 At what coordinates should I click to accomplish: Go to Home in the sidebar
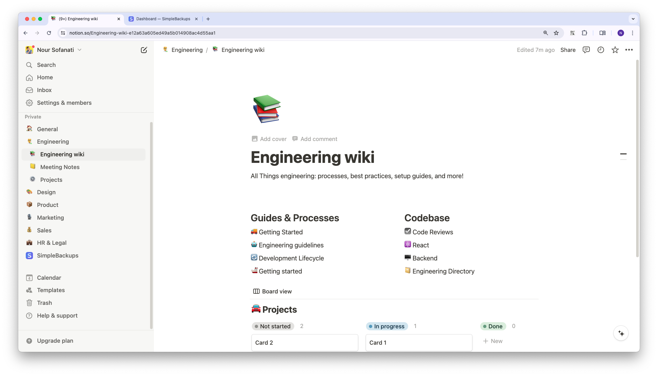pos(45,77)
